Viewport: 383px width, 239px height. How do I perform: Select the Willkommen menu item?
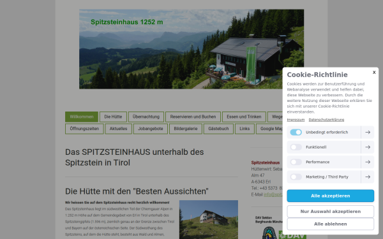pyautogui.click(x=82, y=117)
